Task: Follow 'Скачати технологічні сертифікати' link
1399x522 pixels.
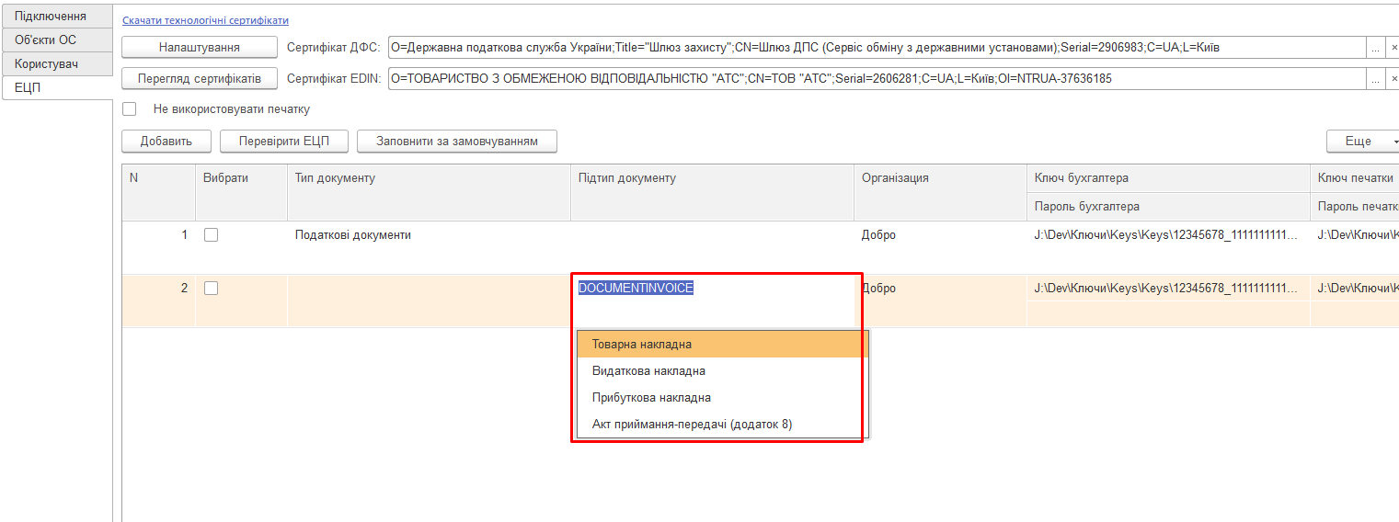Action: 205,20
